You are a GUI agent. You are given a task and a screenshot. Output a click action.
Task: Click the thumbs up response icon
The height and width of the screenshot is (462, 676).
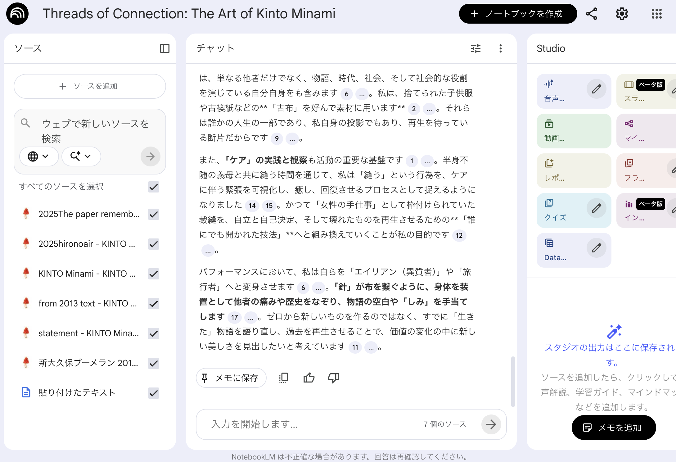pos(309,378)
